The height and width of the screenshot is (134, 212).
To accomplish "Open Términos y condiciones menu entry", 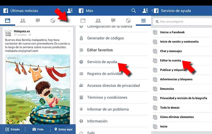I will click(x=113, y=98).
